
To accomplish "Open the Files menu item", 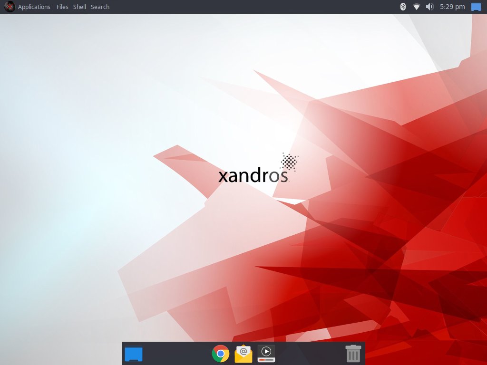I will 62,7.
